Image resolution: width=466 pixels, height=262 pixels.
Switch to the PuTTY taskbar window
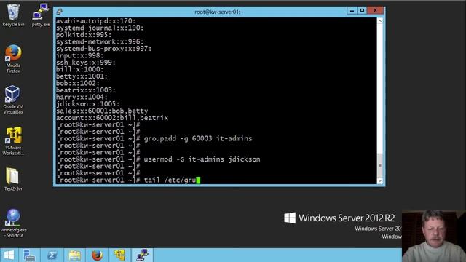click(x=142, y=255)
